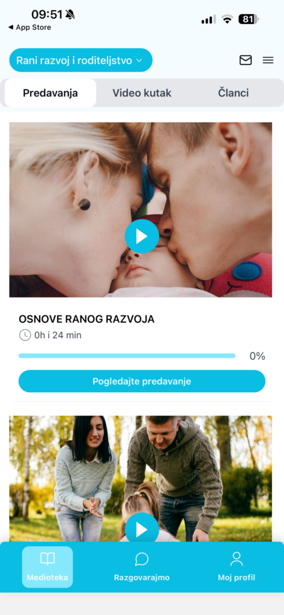Play the Osnove ranog razvoja video
This screenshot has height=615, width=284.
pos(142,236)
